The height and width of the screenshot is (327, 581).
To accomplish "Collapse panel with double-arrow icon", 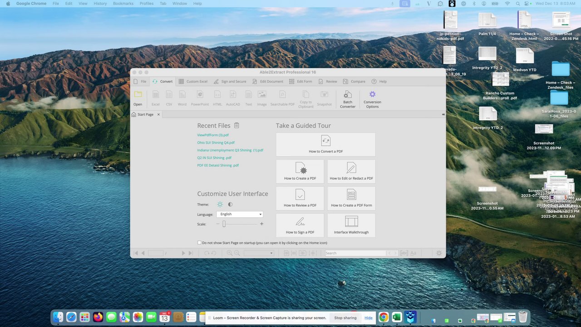I will point(443,114).
